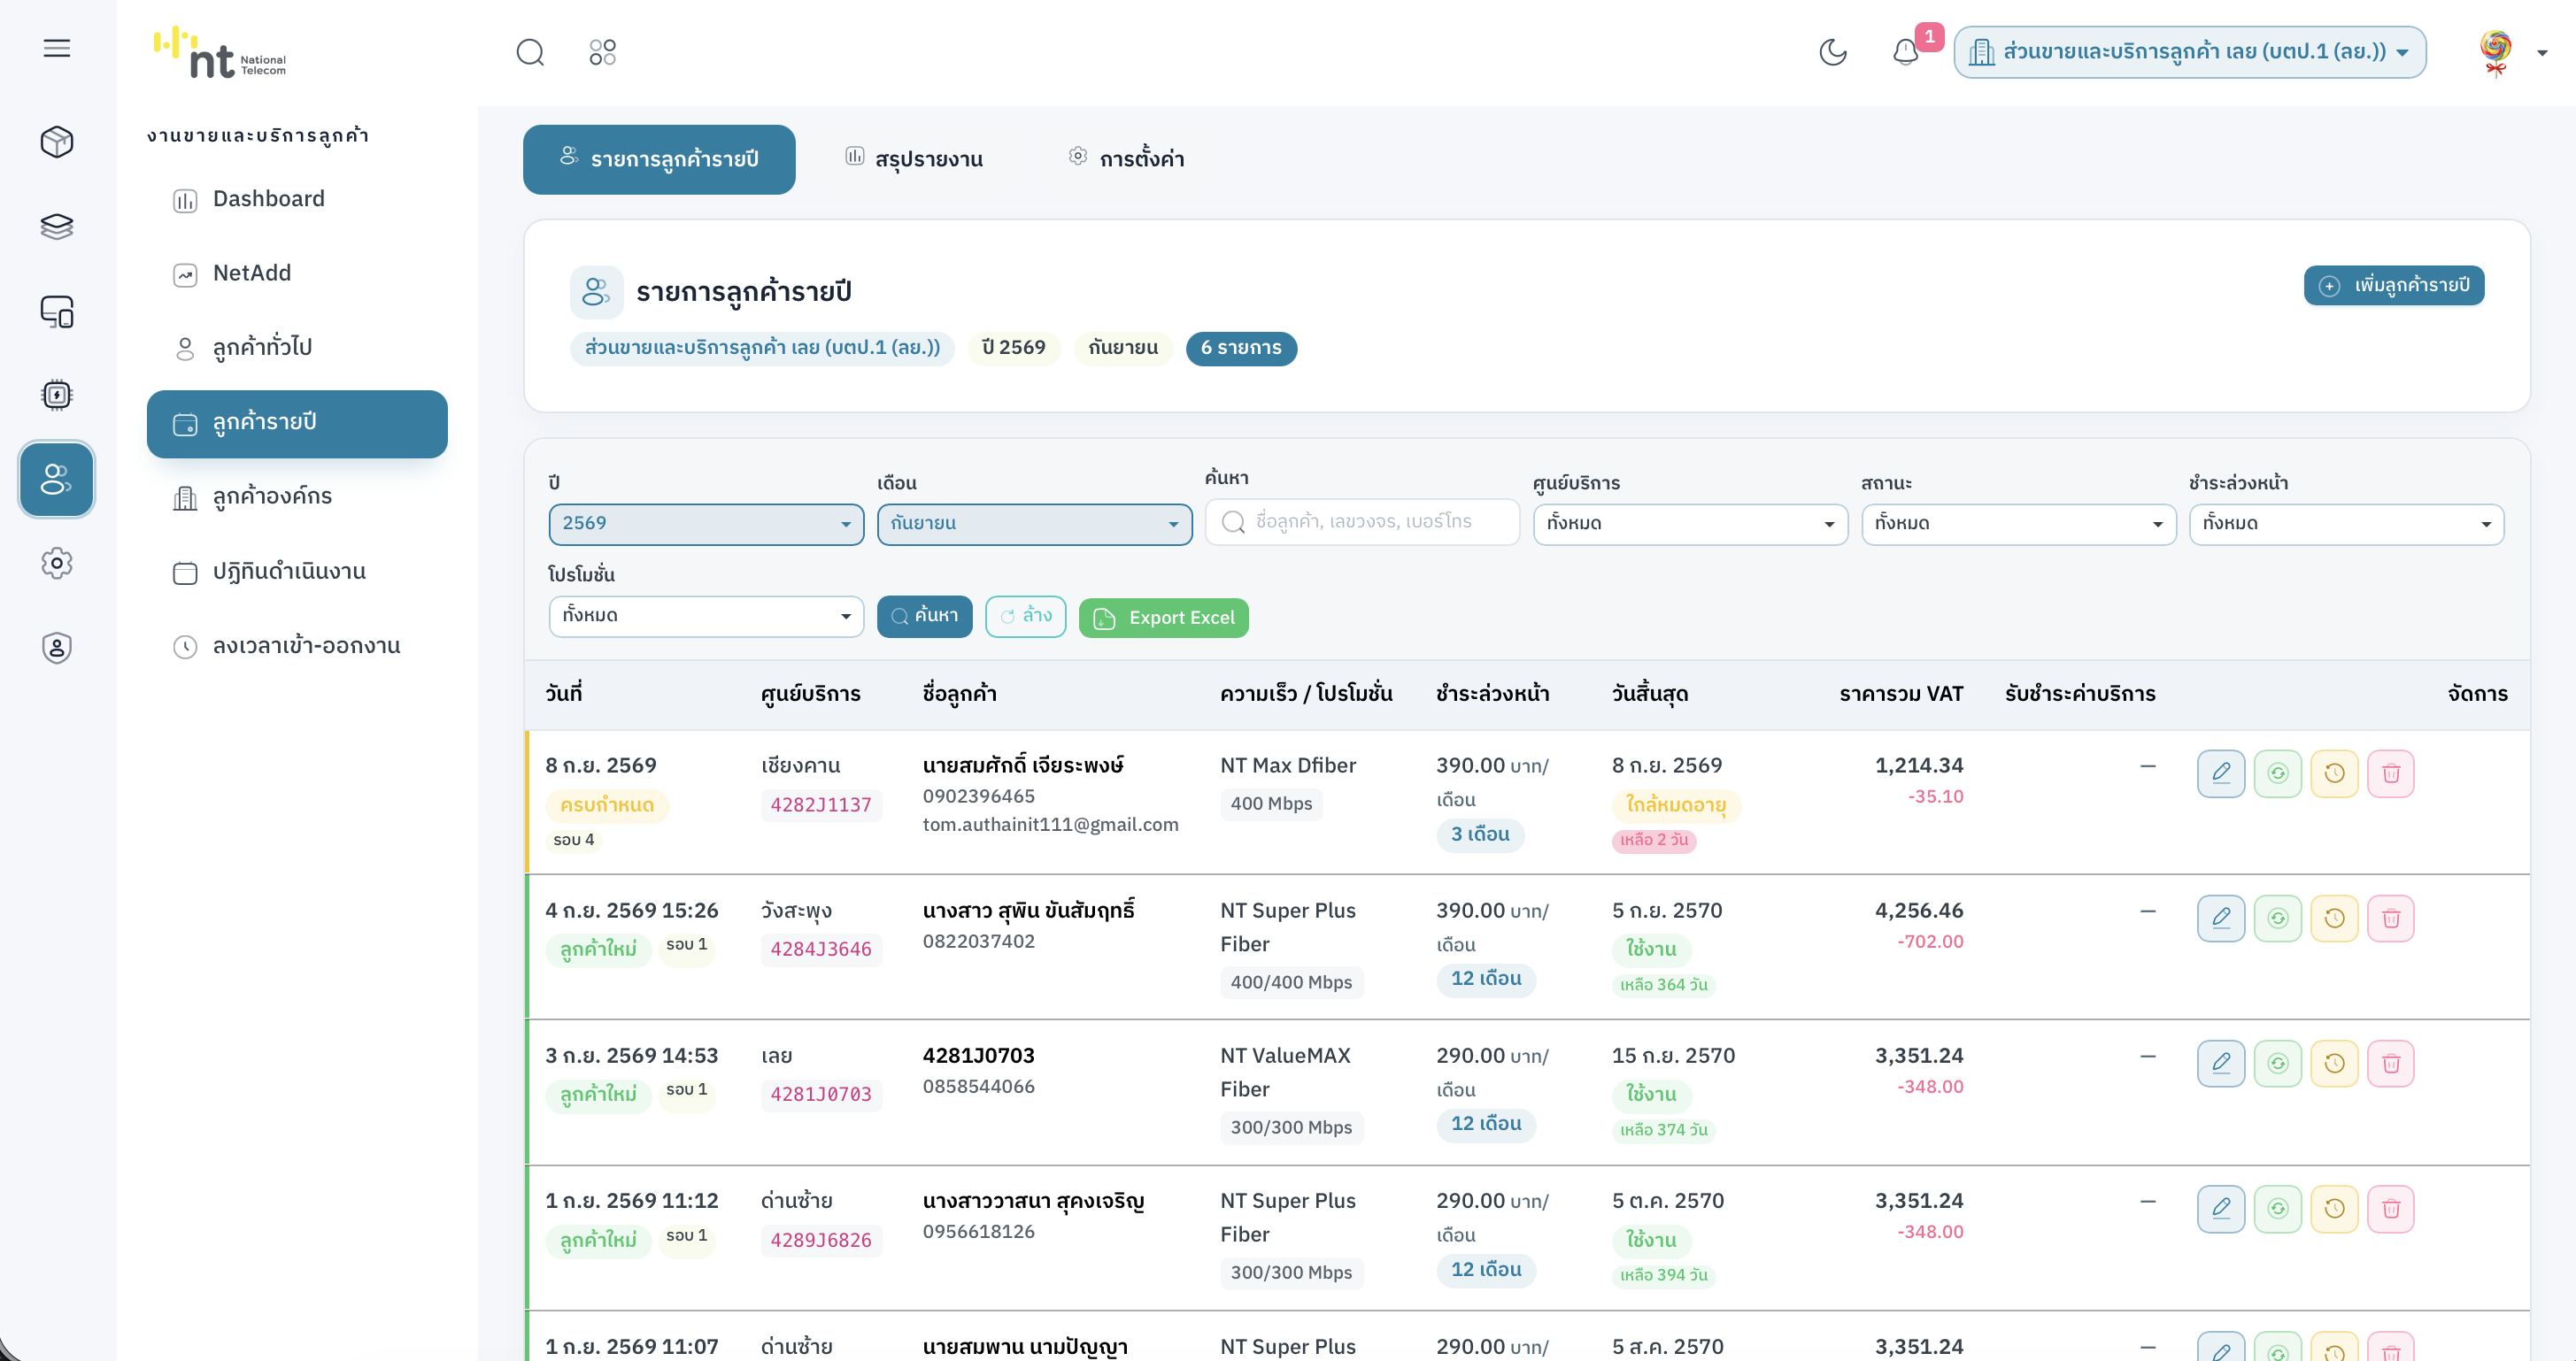Open the apps grid icon in header

click(x=603, y=52)
